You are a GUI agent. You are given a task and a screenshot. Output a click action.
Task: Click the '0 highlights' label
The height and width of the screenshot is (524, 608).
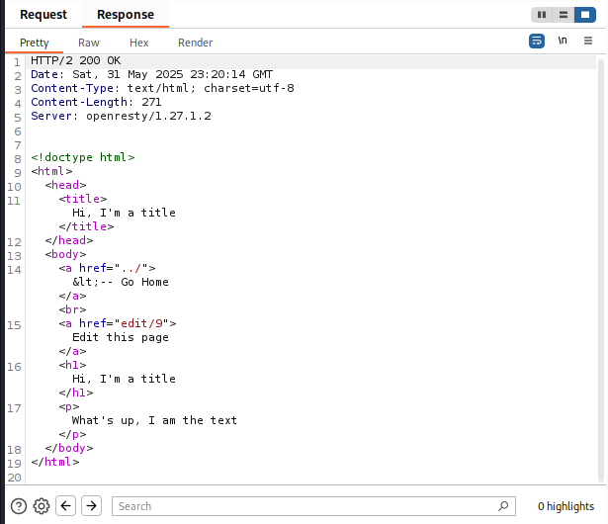click(x=565, y=506)
